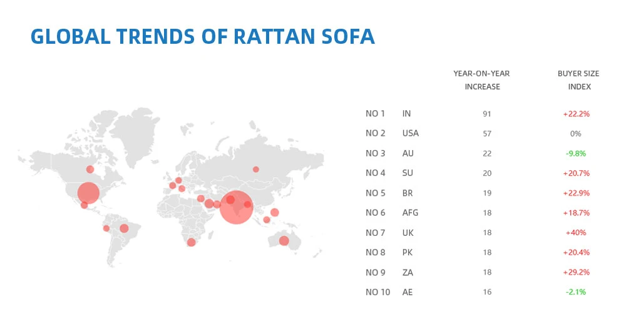Click the -9.8% green value
The width and height of the screenshot is (626, 309).
(x=576, y=153)
